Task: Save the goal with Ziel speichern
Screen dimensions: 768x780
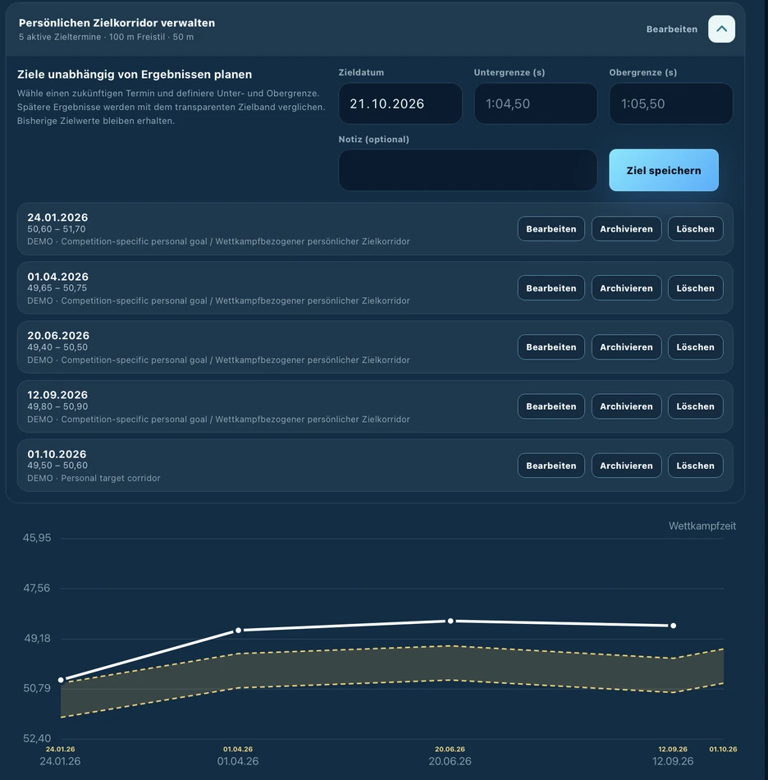Action: point(664,170)
